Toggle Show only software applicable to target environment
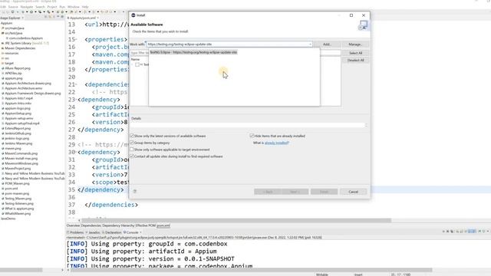This screenshot has width=491, height=276. point(132,149)
